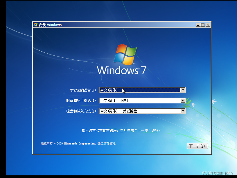Click the Windows setup icon in title bar
Screen dimensions: 237x178
(35, 24)
